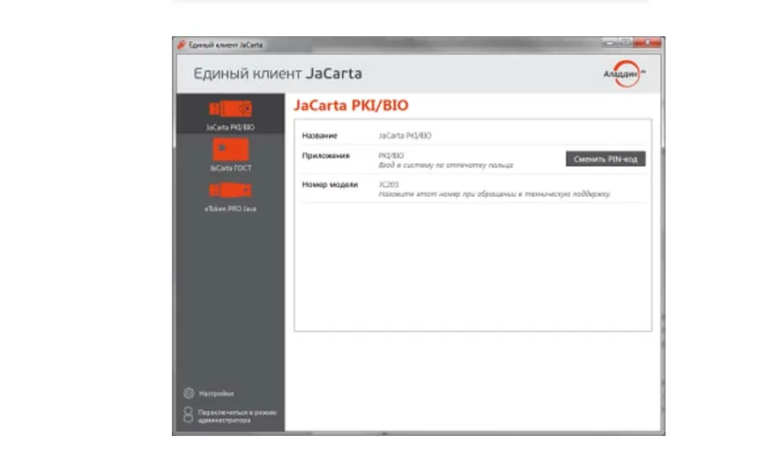Click the Аладдин logo
The image size is (774, 473).
(x=624, y=73)
